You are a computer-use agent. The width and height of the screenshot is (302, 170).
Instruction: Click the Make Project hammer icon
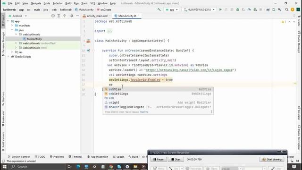(x=159, y=9)
